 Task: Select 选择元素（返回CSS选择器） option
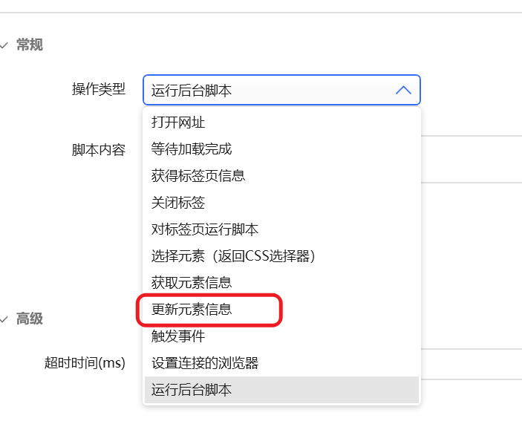[x=234, y=255]
